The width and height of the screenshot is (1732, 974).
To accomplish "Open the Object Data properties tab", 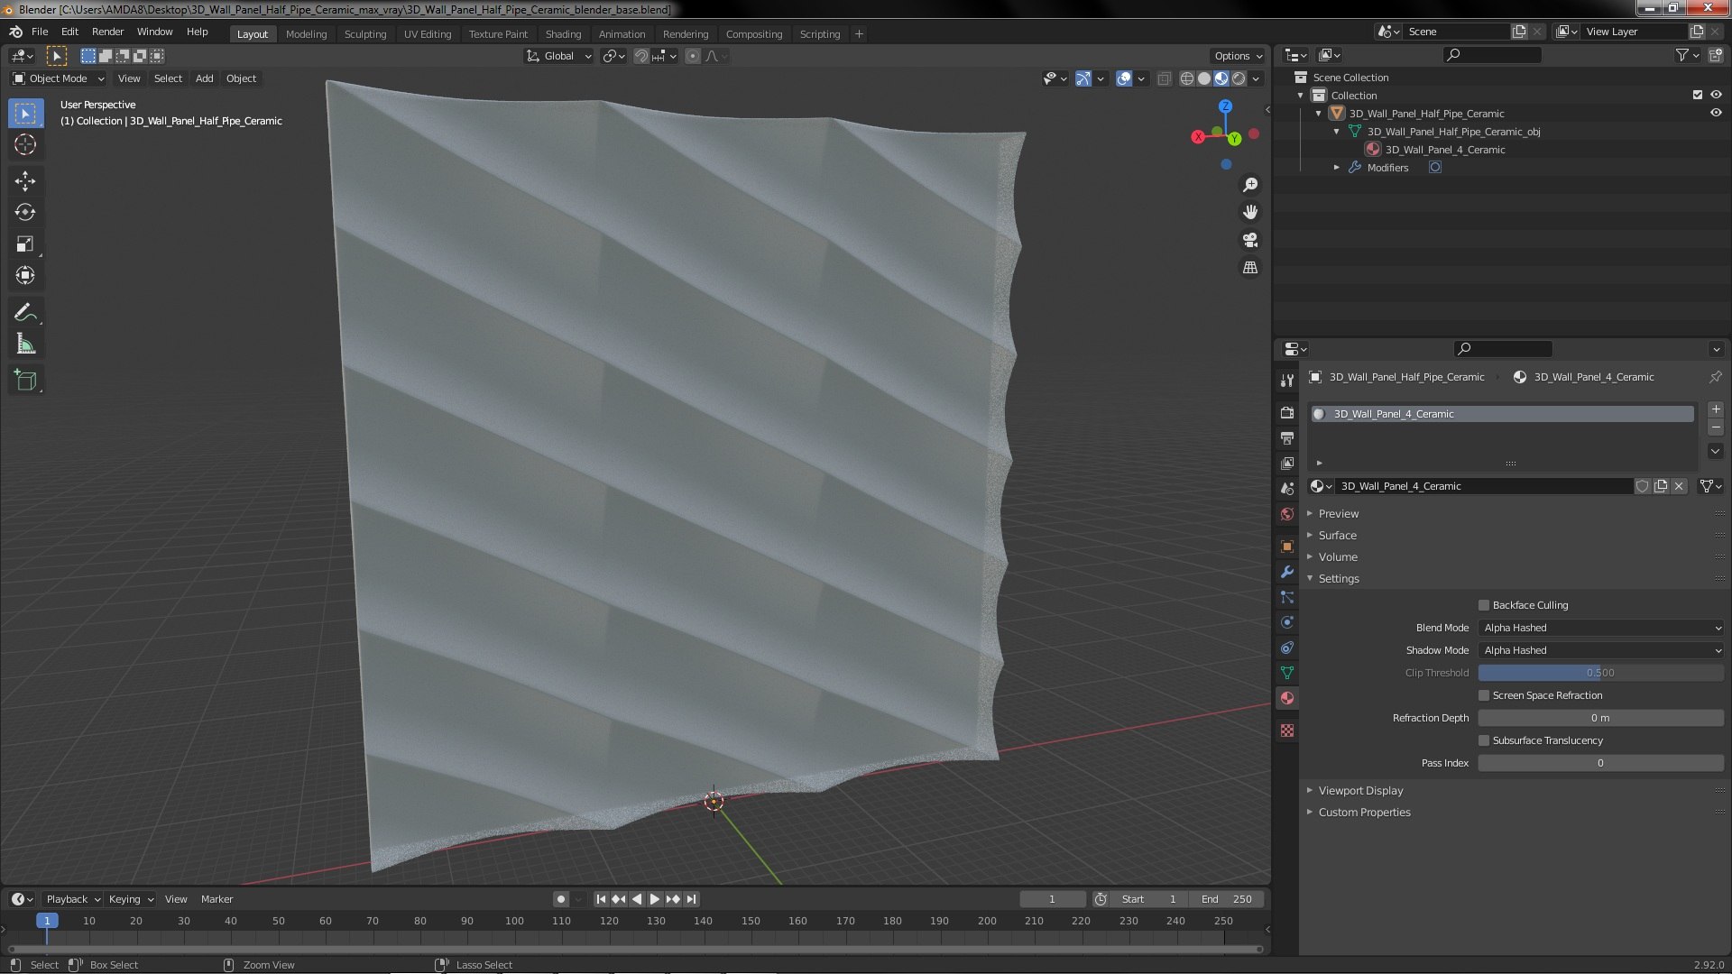I will 1287,673.
